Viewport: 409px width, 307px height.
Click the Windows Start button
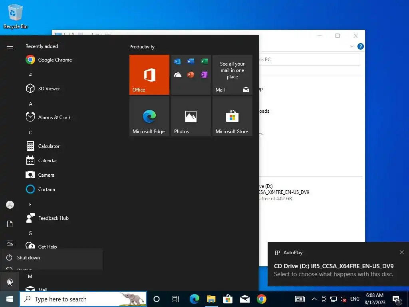(x=10, y=299)
